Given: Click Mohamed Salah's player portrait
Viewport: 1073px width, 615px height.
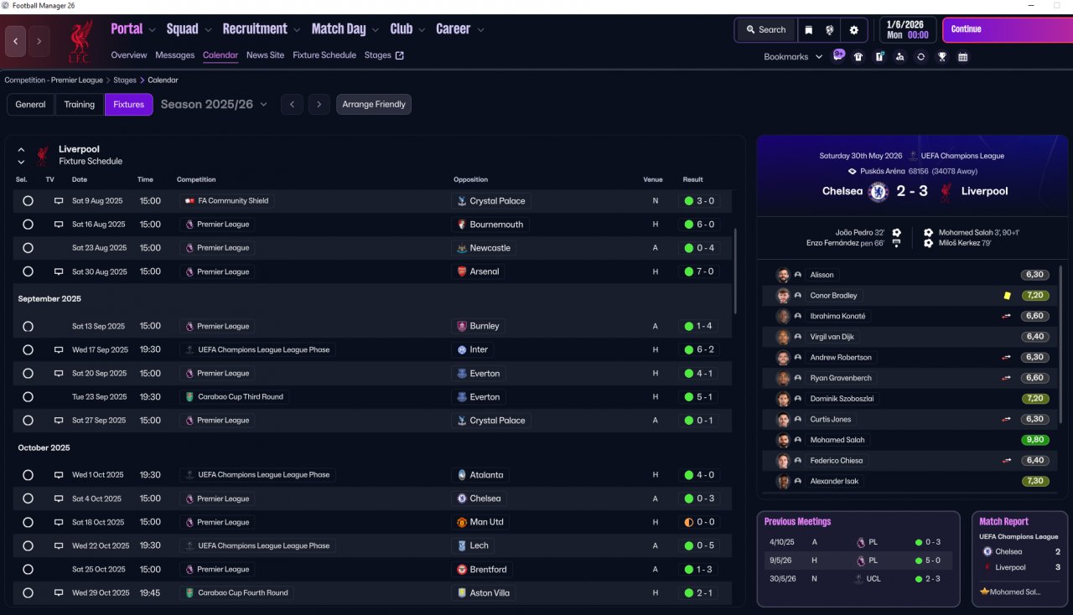Looking at the screenshot, I should pyautogui.click(x=783, y=440).
